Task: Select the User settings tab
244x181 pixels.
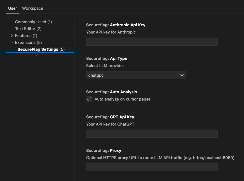Action: coord(13,8)
